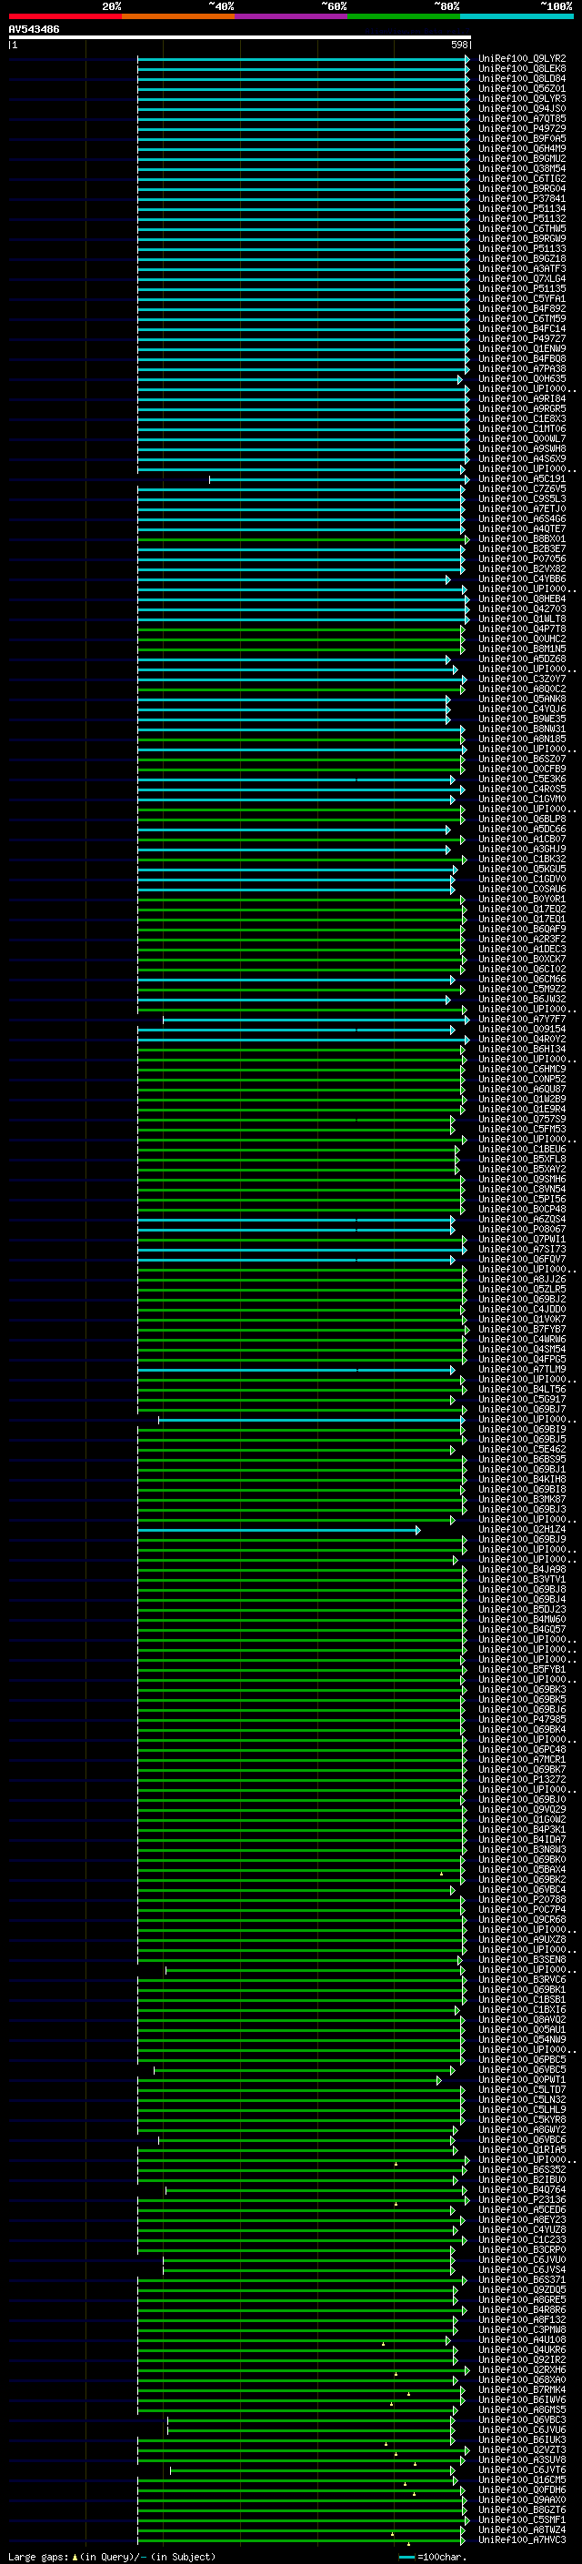Click the alignment bar for UniRef100_A5C191
The image size is (582, 2564).
pyautogui.click(x=339, y=479)
